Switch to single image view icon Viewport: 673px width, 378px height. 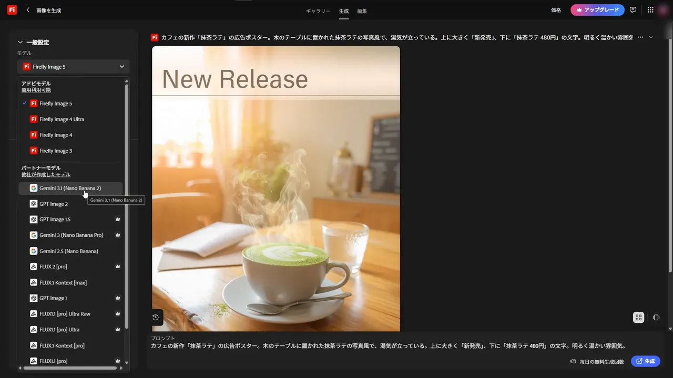point(656,317)
